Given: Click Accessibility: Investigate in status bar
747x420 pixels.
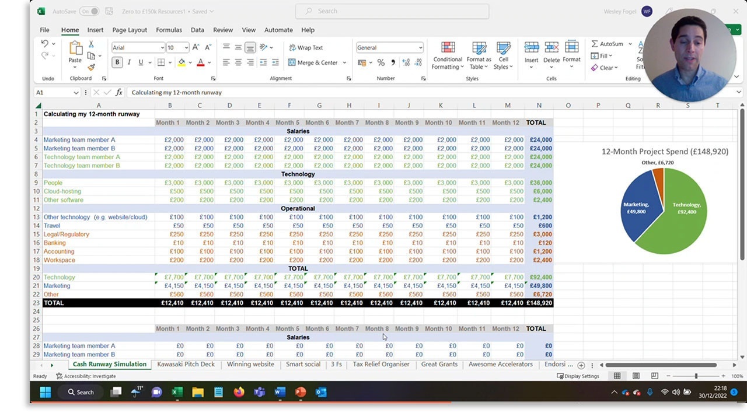Looking at the screenshot, I should [86, 376].
